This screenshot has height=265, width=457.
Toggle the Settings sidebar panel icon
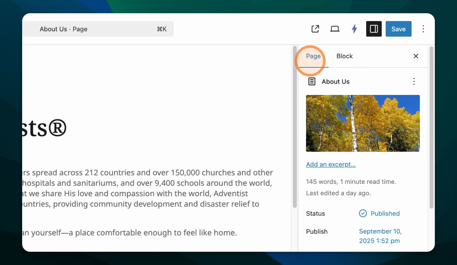click(374, 29)
